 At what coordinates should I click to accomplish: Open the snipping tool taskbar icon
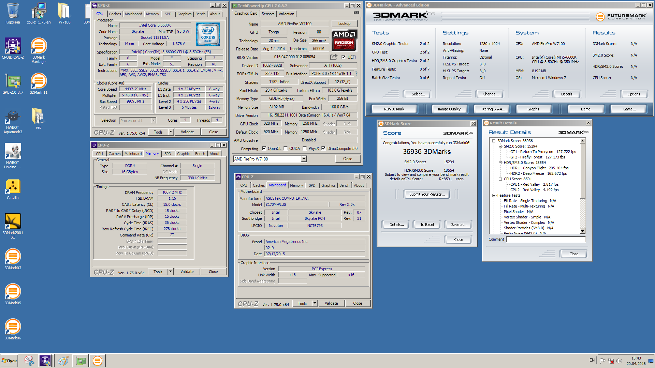click(29, 361)
